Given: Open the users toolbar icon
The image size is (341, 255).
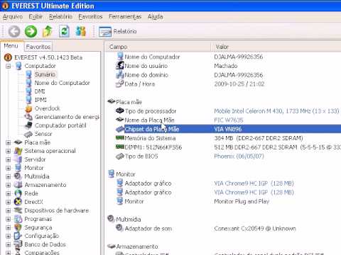Looking at the screenshot, I should tap(80, 31).
